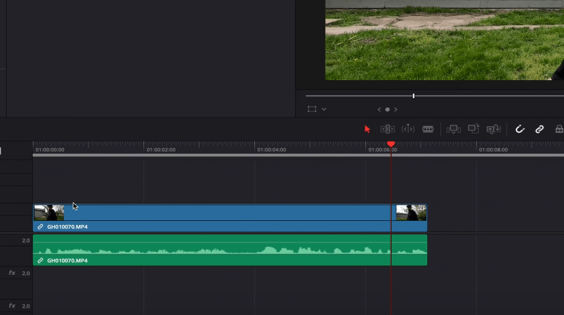Click 01:00:04:00 on the timeline ruler
This screenshot has height=315, width=564.
pos(272,149)
